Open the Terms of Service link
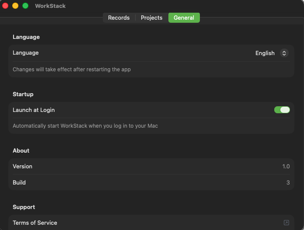The width and height of the screenshot is (304, 230). [151, 223]
